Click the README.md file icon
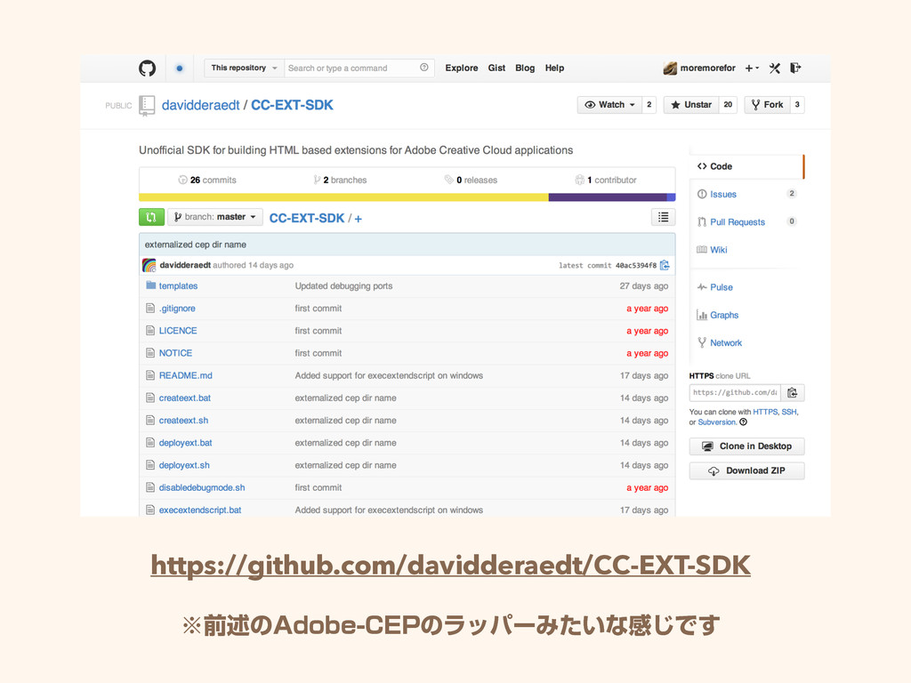Image resolution: width=911 pixels, height=683 pixels. (x=150, y=375)
